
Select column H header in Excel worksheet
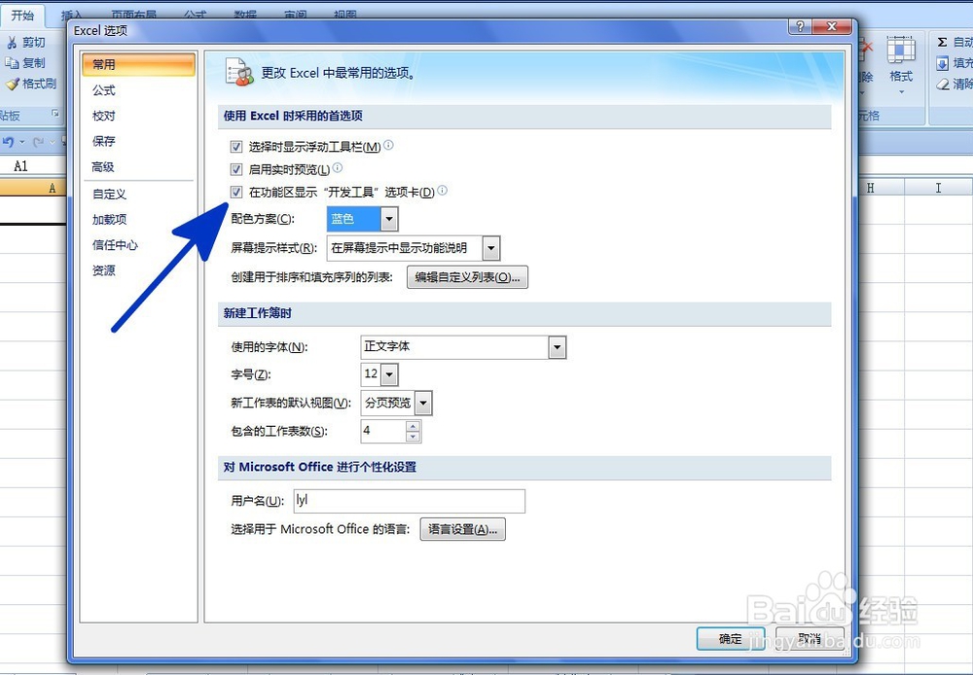[x=882, y=188]
